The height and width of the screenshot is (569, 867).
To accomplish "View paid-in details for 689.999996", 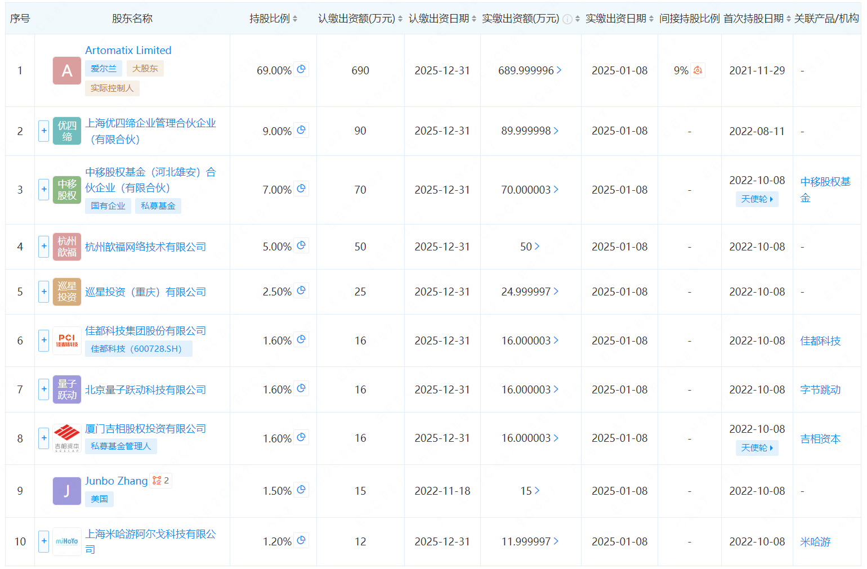I will point(529,70).
